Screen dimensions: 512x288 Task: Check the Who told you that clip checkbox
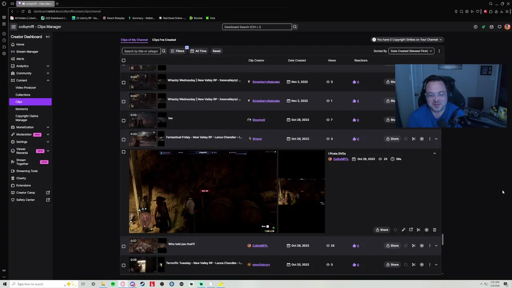124,246
